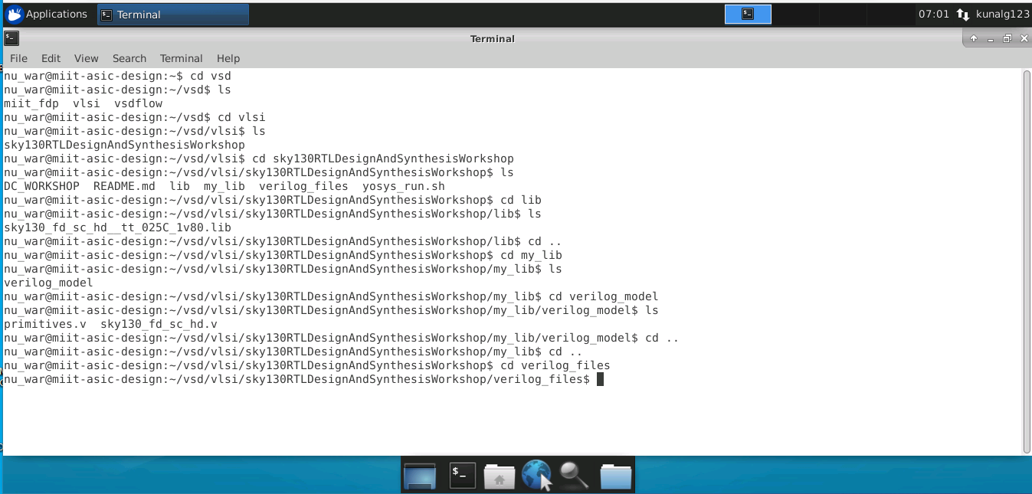This screenshot has height=494, width=1032.
Task: Select the Terminal task in the taskbar
Action: click(172, 14)
